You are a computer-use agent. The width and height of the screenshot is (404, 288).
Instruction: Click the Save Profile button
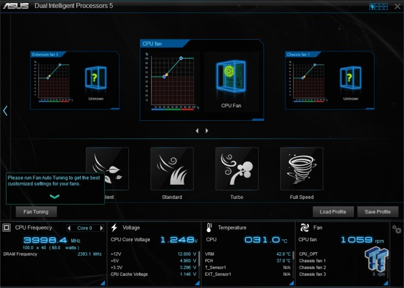(378, 212)
